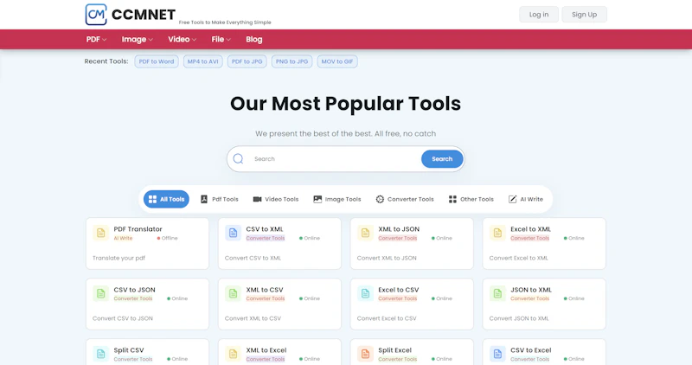Click the XML to CSV file icon
This screenshot has width=692, height=365.
[x=233, y=293]
